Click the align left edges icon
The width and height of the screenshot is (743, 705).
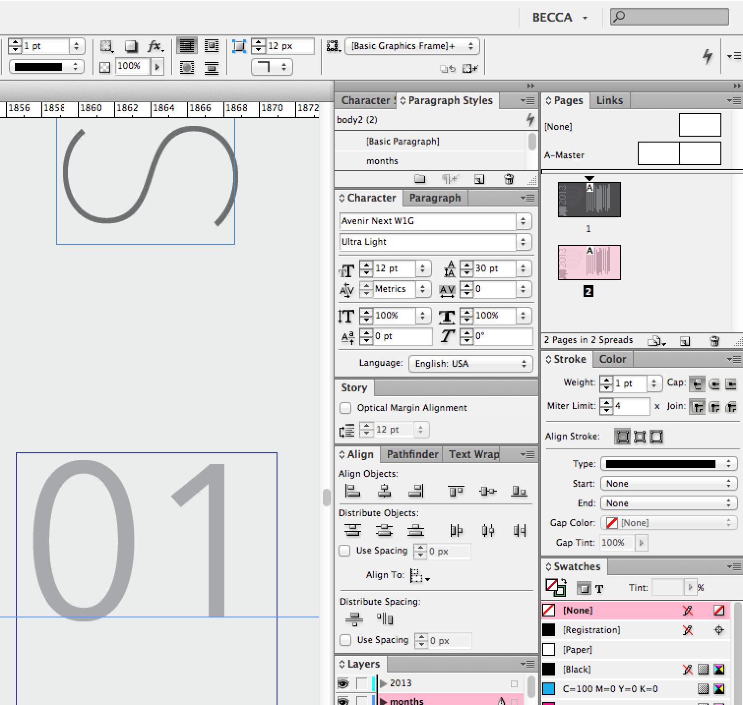coord(352,491)
